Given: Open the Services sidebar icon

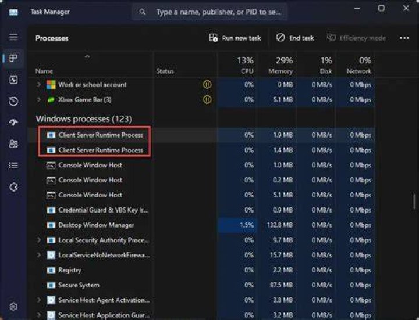Looking at the screenshot, I should (x=13, y=187).
